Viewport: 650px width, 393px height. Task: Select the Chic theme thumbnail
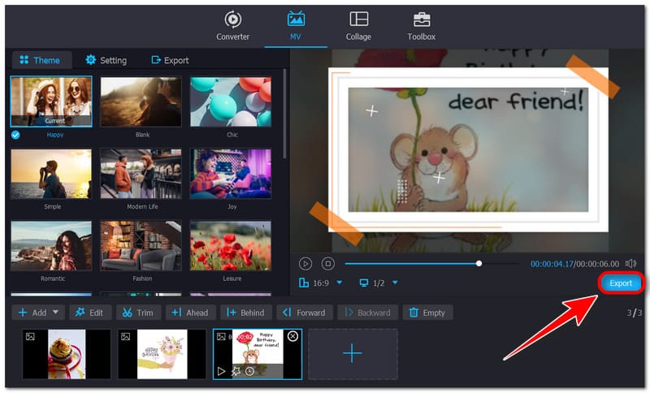(x=230, y=102)
